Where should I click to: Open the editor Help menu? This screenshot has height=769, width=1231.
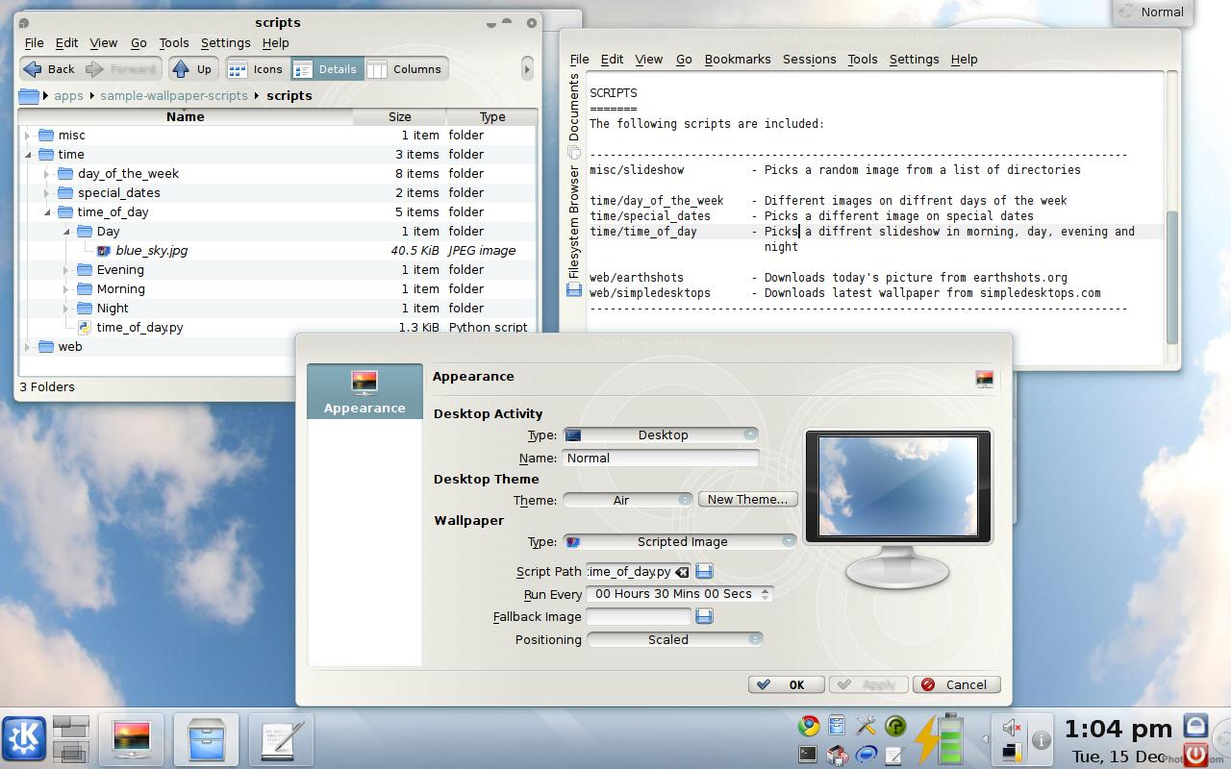(964, 59)
